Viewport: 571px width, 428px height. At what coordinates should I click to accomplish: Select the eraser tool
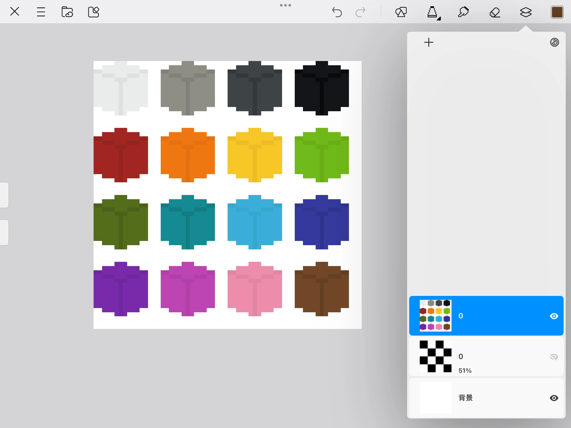[x=495, y=12]
